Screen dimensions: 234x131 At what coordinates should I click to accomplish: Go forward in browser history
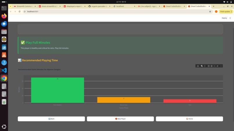(x=15, y=12)
